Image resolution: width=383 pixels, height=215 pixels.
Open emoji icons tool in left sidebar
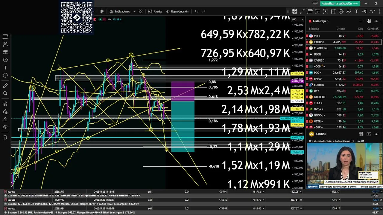(x=5, y=75)
